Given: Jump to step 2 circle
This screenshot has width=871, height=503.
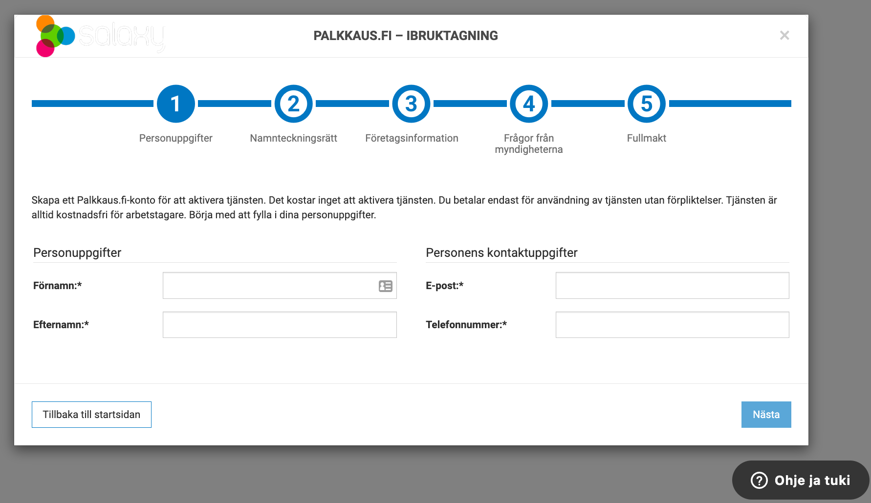Looking at the screenshot, I should coord(293,104).
